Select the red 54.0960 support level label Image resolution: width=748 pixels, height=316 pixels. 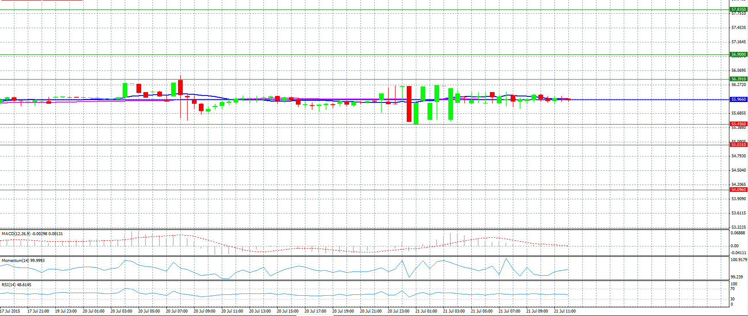pyautogui.click(x=738, y=189)
